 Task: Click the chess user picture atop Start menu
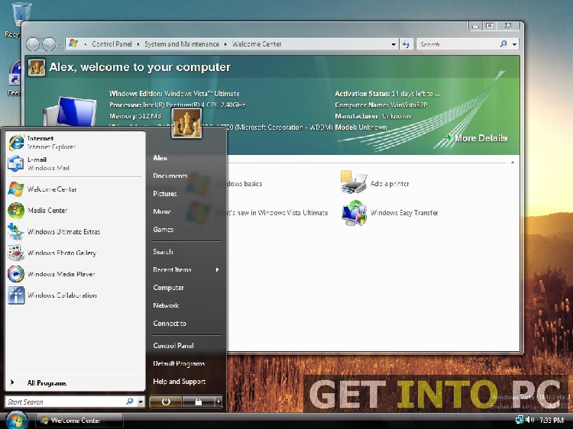click(x=186, y=124)
